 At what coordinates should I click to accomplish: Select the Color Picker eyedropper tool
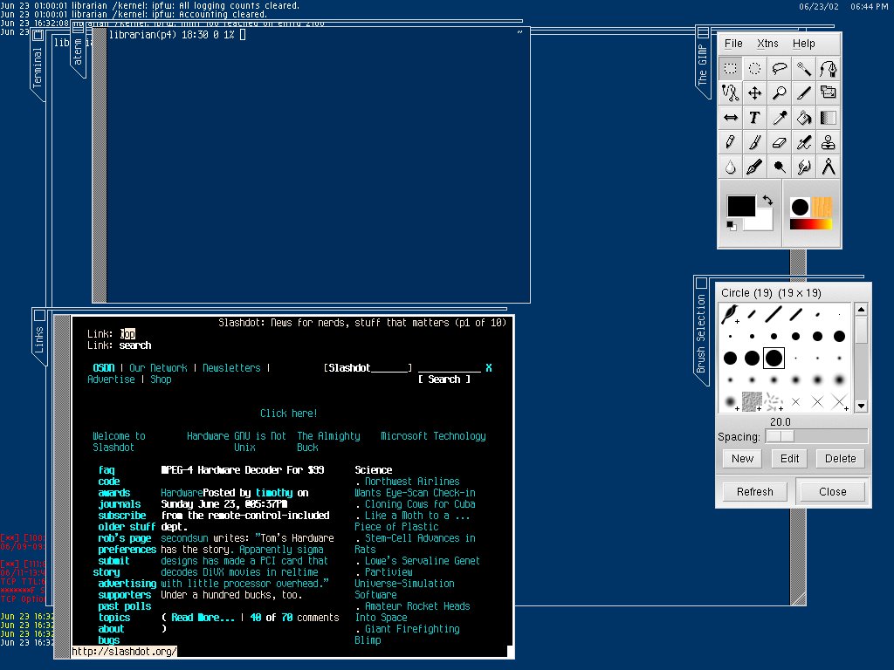tap(780, 118)
